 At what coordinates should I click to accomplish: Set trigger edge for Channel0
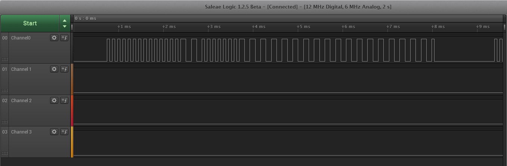pos(64,38)
